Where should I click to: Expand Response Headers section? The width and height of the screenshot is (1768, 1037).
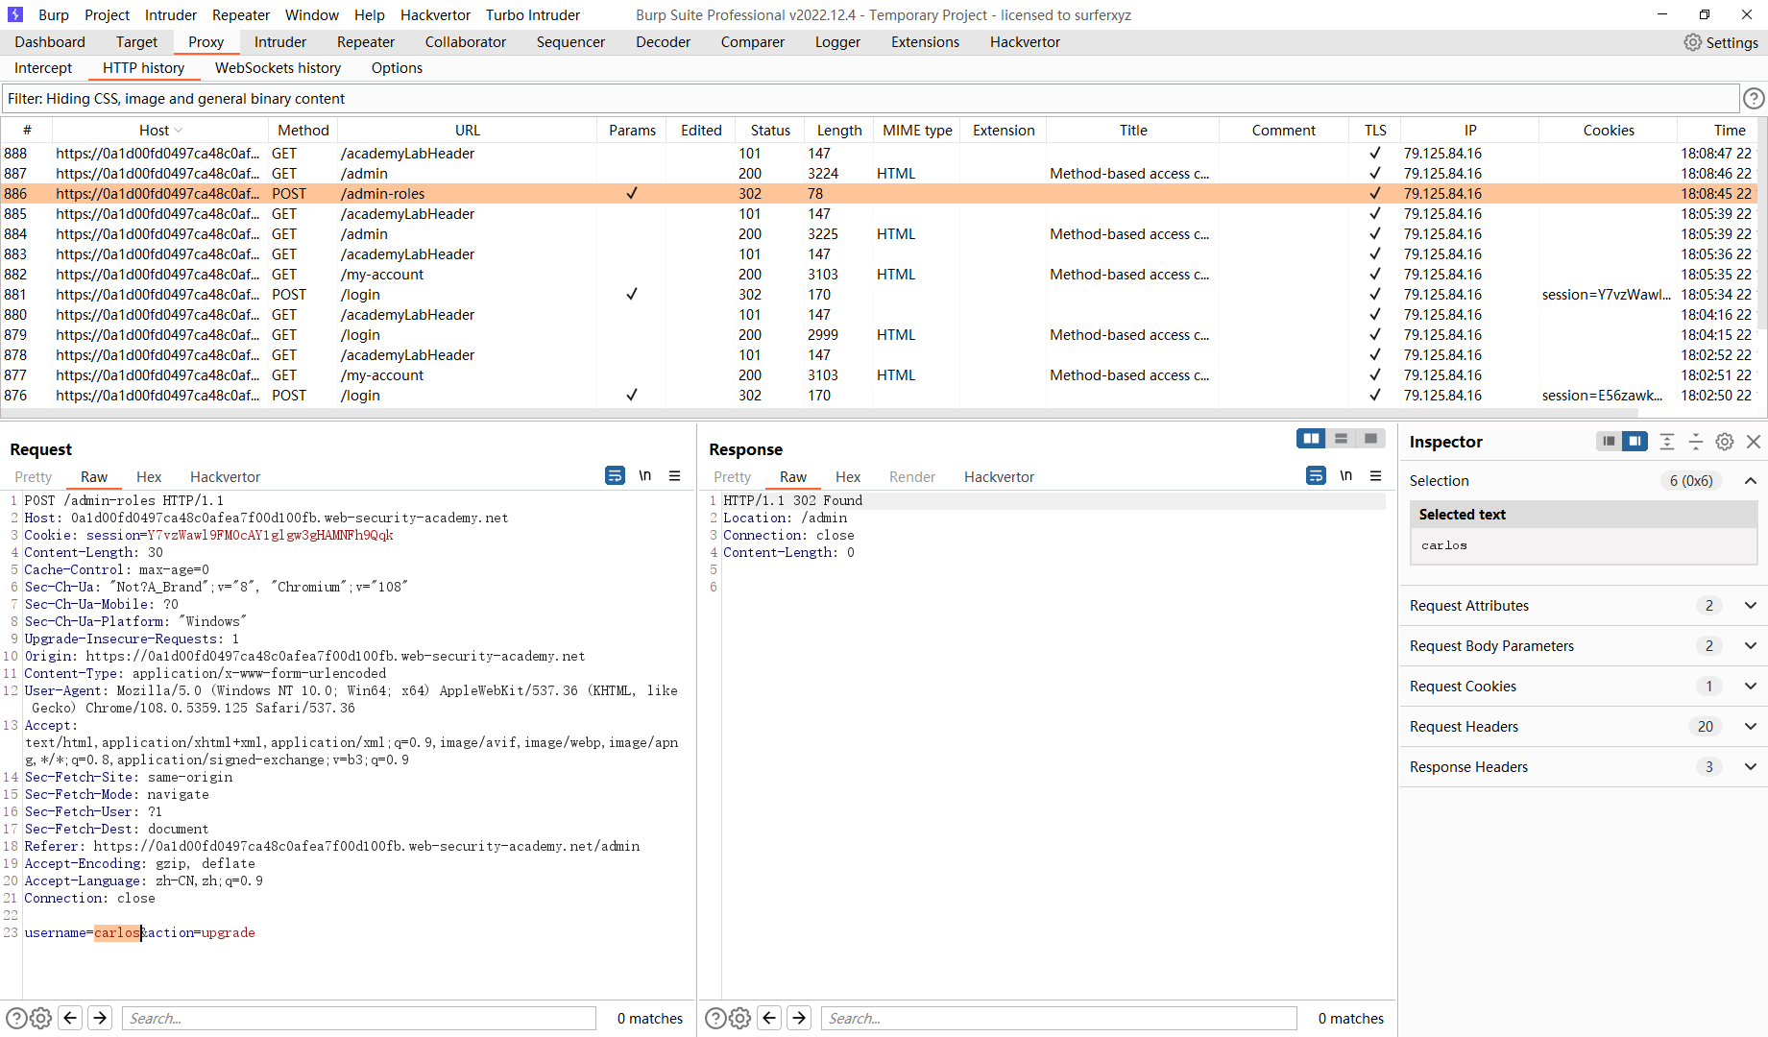pyautogui.click(x=1751, y=767)
